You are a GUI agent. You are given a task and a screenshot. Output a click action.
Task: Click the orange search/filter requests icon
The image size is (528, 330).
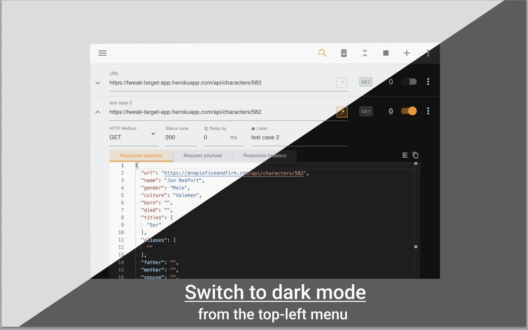coord(322,53)
